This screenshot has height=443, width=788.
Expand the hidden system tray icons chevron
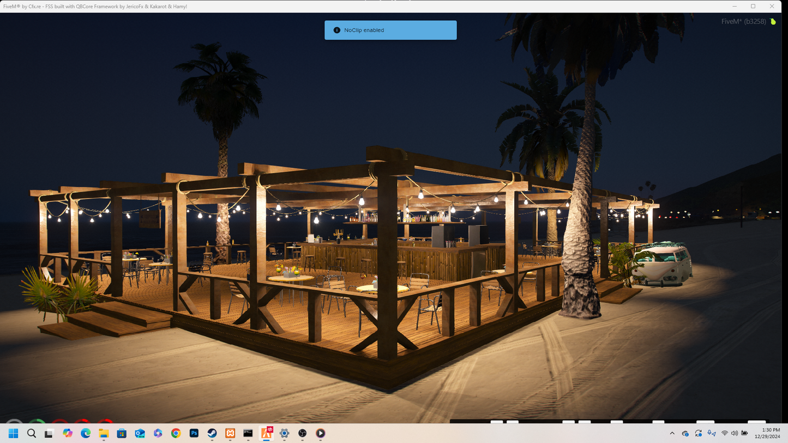pyautogui.click(x=672, y=433)
